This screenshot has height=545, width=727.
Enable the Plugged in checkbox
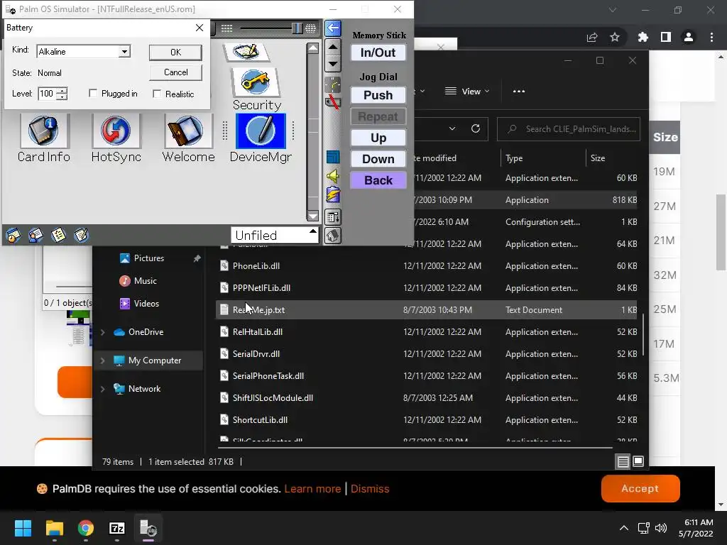pos(93,94)
